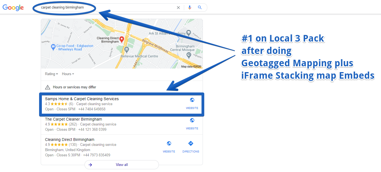Click the globe icon for The Carpet Cleaner Birmingham
This screenshot has height=172, width=381.
pos(192,120)
